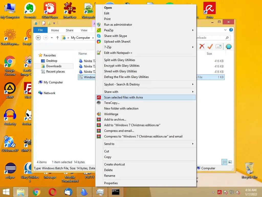
Task: Select WinMerge in context menu
Action: [146, 114]
